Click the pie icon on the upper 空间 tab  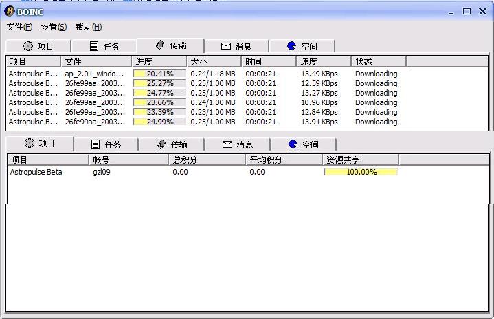(x=292, y=46)
